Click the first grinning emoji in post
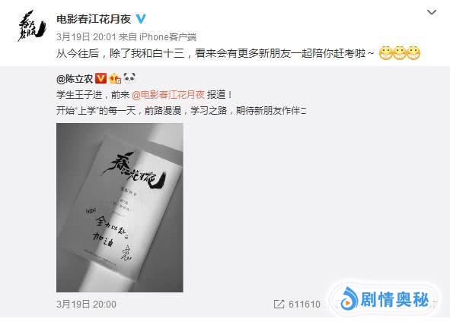The image size is (450, 322). [x=385, y=52]
